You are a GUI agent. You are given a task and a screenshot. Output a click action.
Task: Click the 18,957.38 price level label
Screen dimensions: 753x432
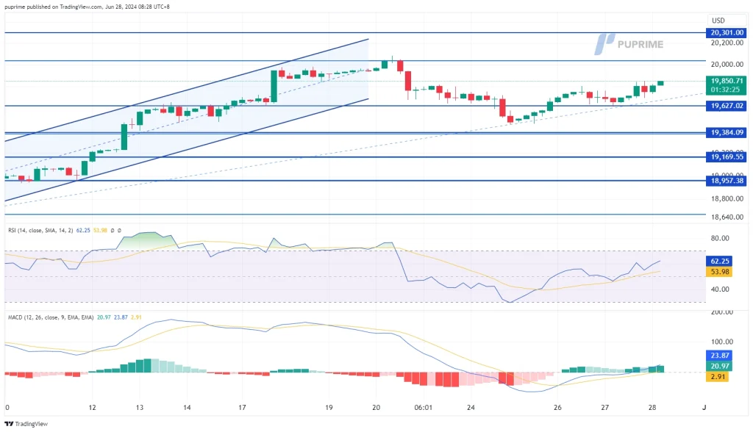tap(727, 181)
